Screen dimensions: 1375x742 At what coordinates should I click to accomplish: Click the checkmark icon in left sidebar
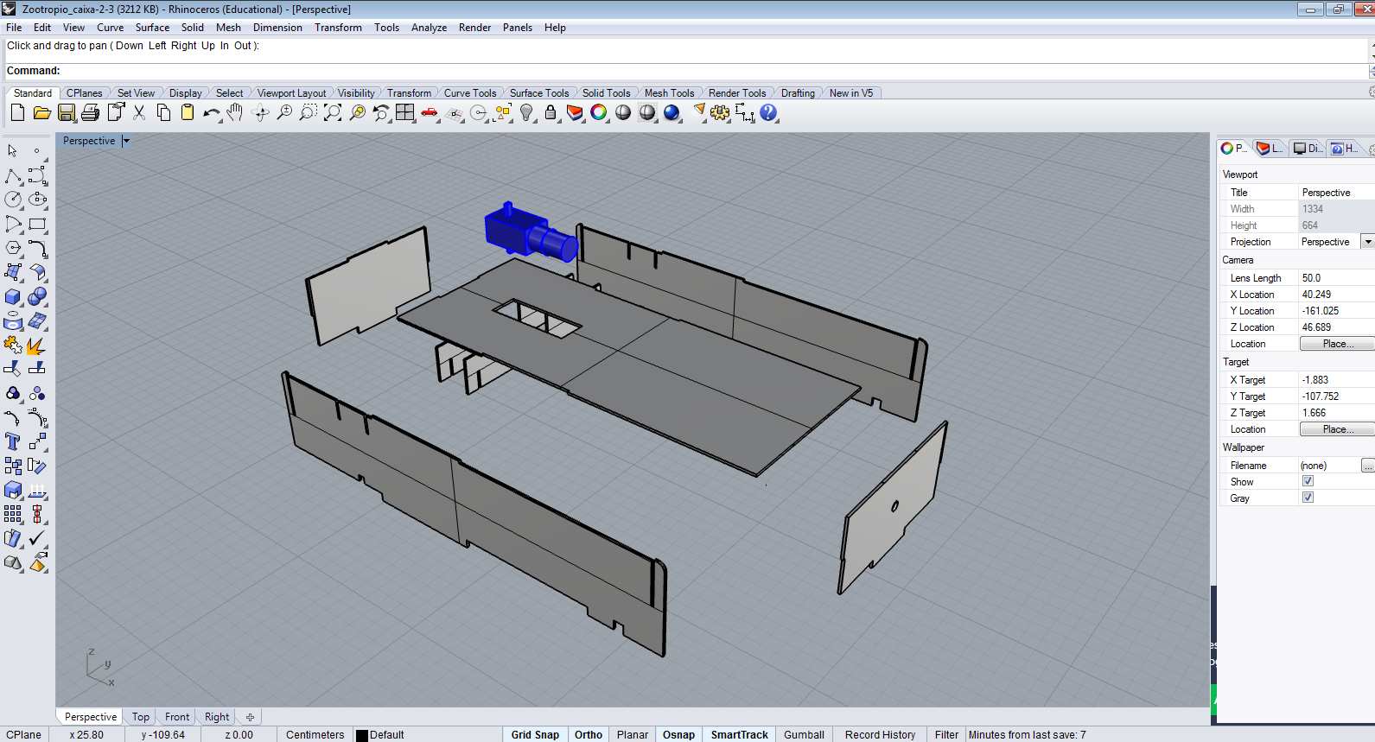[x=37, y=538]
